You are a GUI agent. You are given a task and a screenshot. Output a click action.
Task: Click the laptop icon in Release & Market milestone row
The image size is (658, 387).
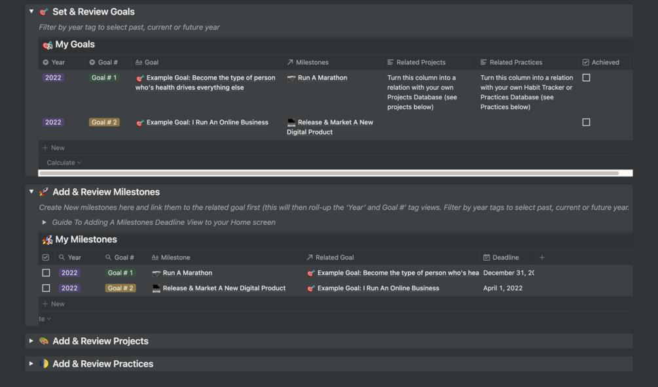156,288
